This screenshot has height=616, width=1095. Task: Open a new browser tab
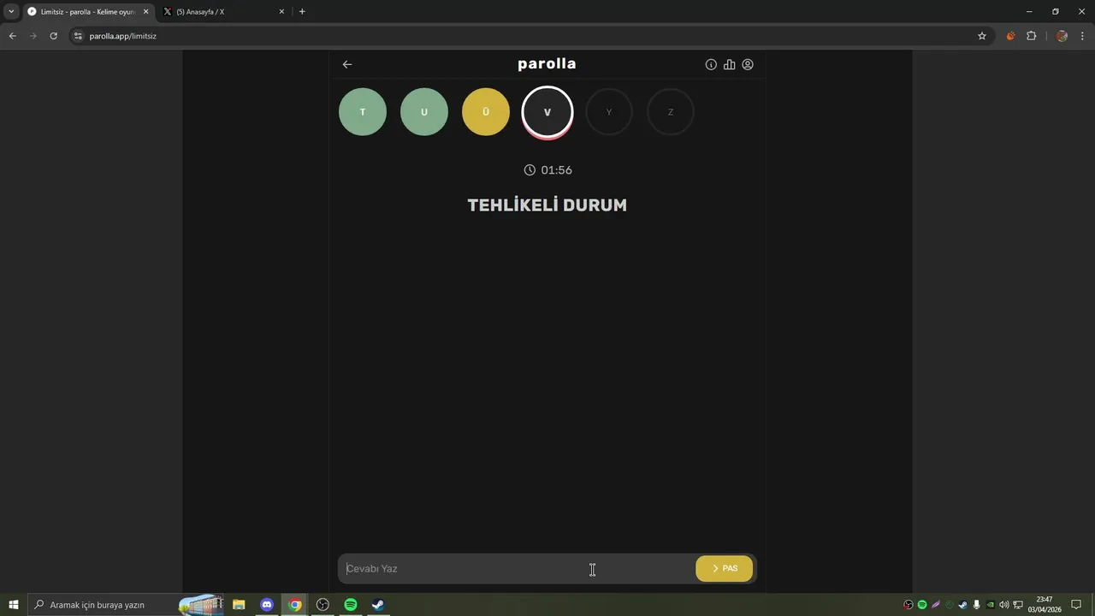[x=302, y=12]
